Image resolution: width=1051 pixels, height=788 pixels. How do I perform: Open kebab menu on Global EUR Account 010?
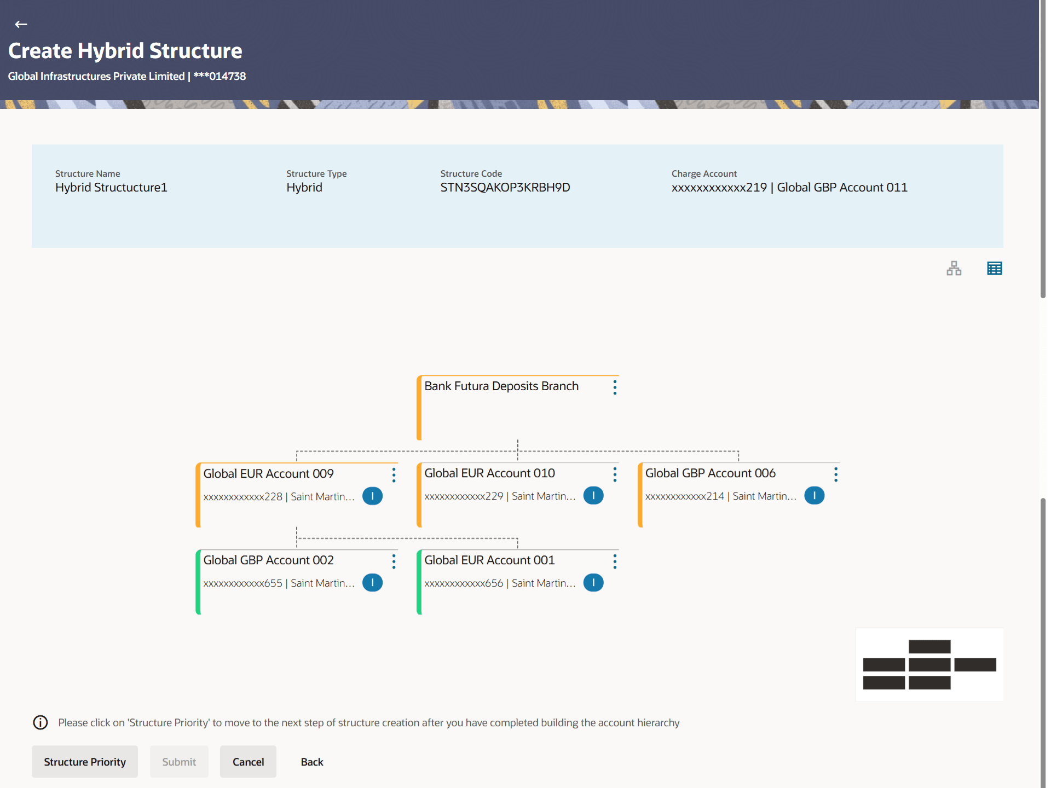[615, 474]
